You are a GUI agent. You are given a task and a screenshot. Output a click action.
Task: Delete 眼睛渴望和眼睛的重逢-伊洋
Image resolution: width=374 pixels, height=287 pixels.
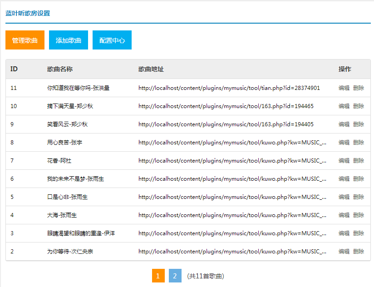pos(359,233)
